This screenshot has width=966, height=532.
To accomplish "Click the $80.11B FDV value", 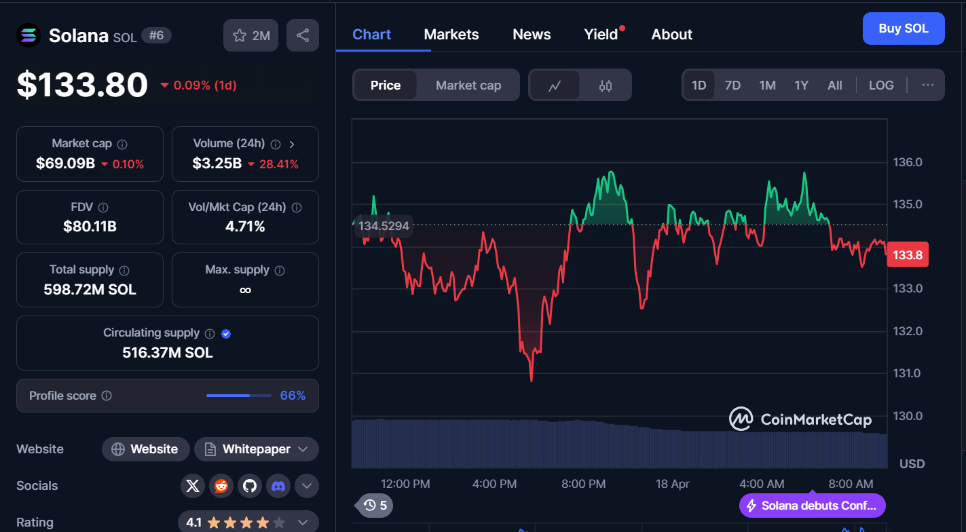I will click(90, 227).
